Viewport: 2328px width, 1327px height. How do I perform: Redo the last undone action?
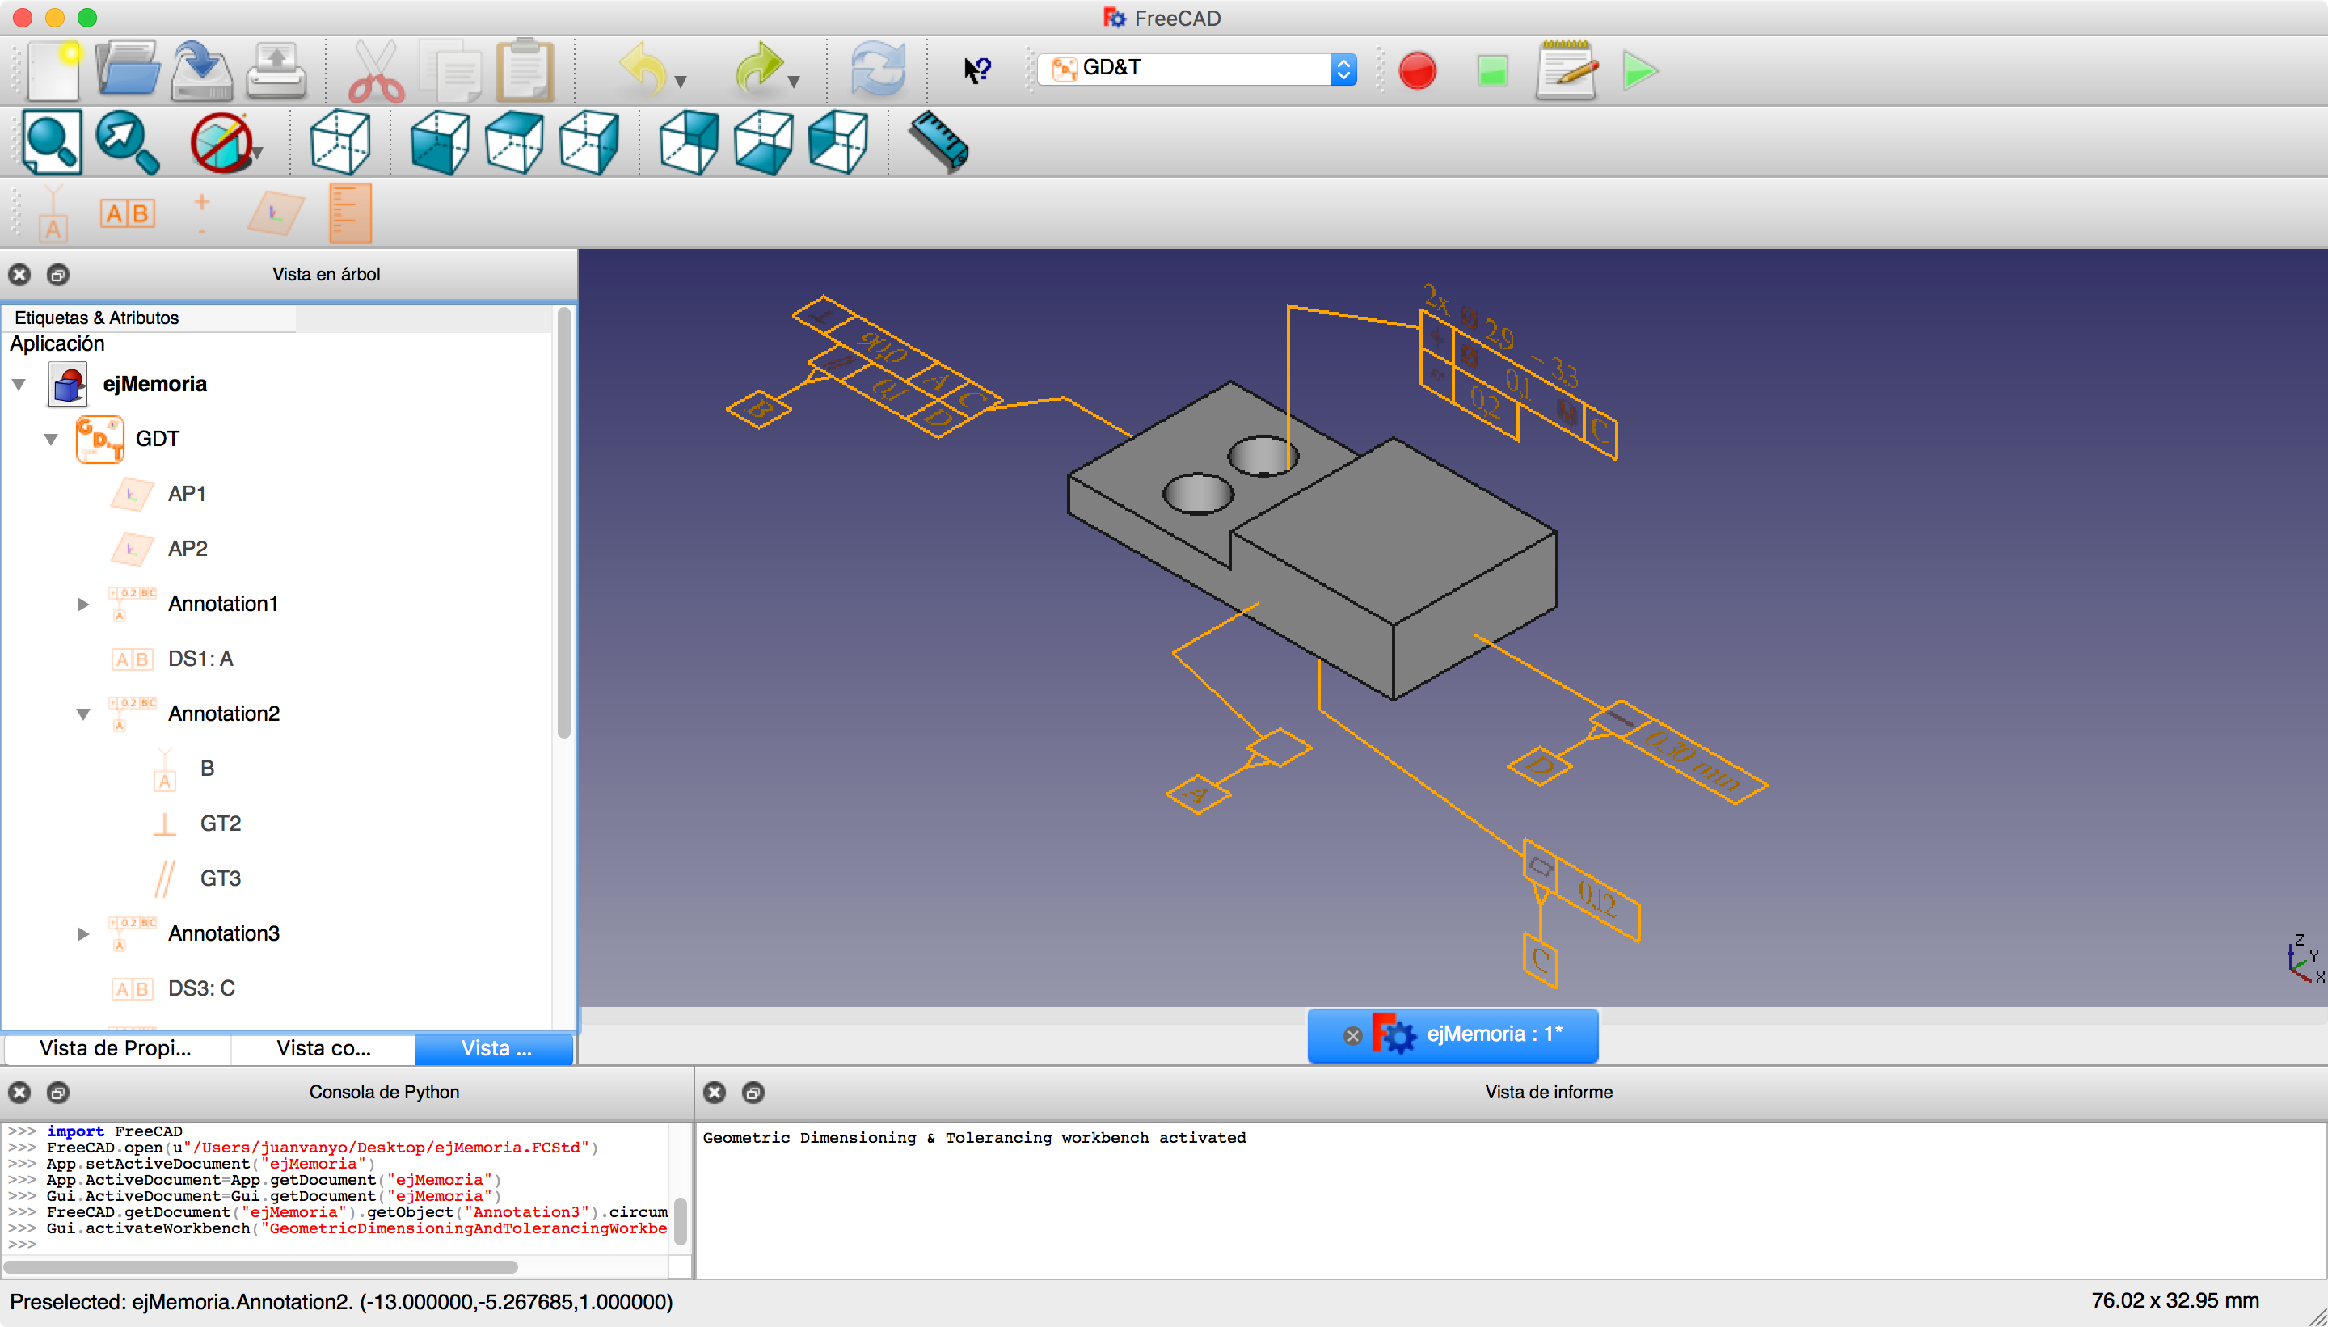pyautogui.click(x=758, y=69)
